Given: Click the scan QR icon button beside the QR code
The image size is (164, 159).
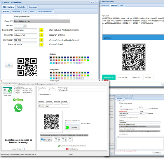Looking at the screenshot, I should coord(9,65).
